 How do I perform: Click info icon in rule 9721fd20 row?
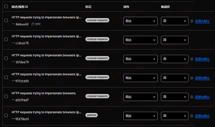point(192,78)
